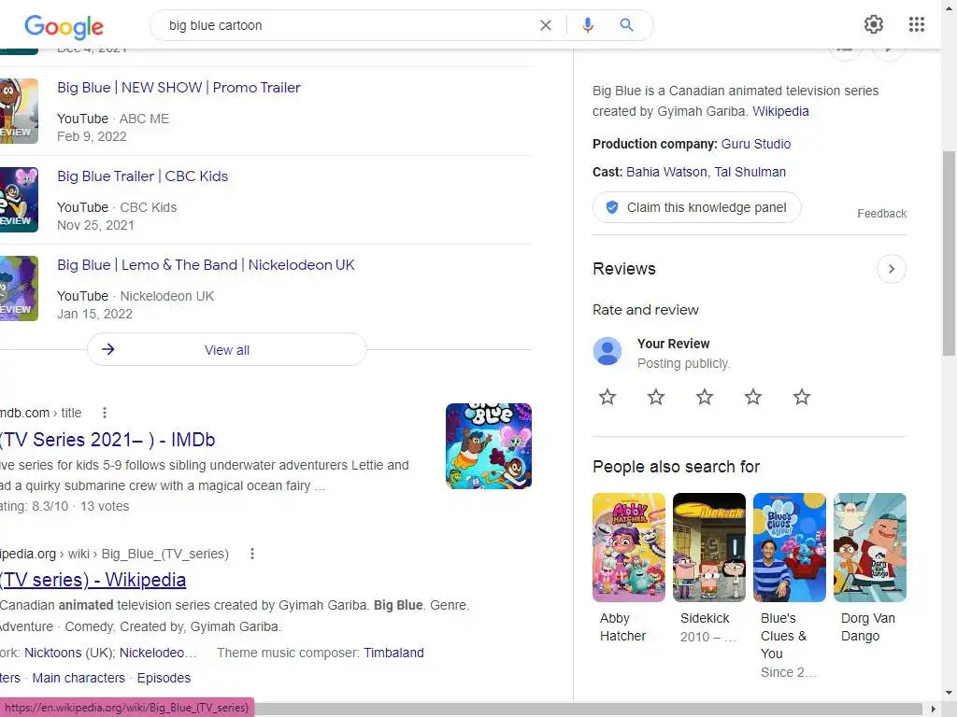The height and width of the screenshot is (717, 957).
Task: Click the Rate and review text
Action: 645,310
